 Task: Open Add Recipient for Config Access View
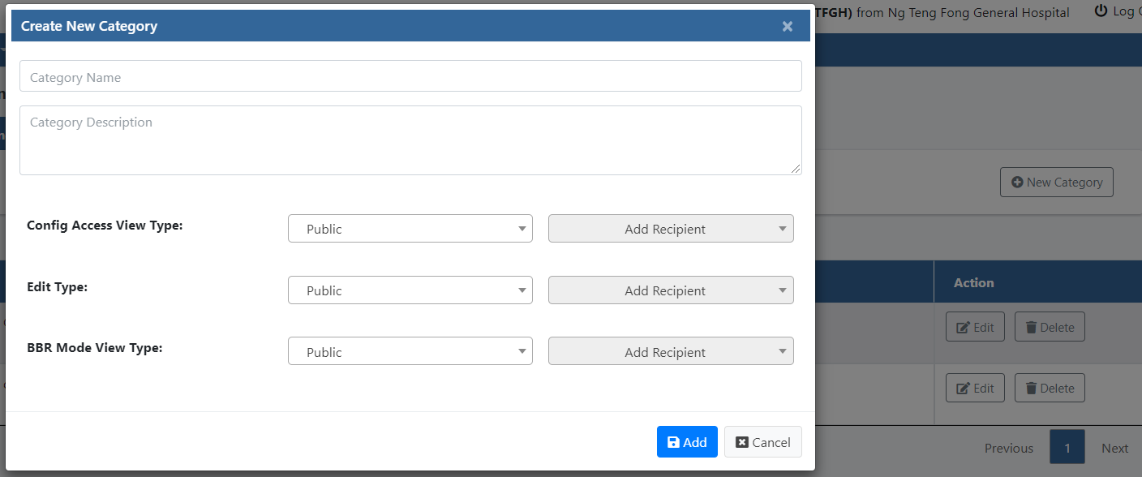pos(671,229)
